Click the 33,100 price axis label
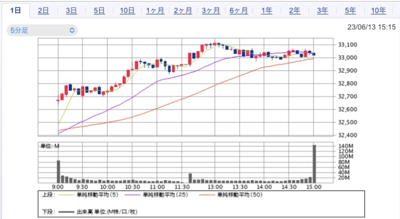 347,45
